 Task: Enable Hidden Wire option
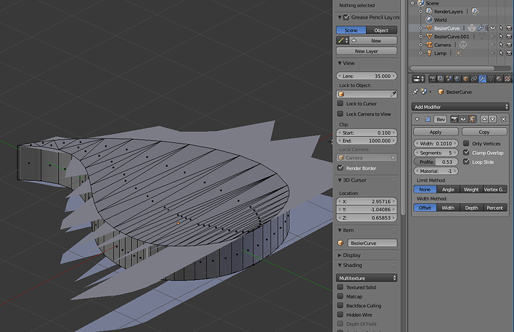click(x=340, y=315)
